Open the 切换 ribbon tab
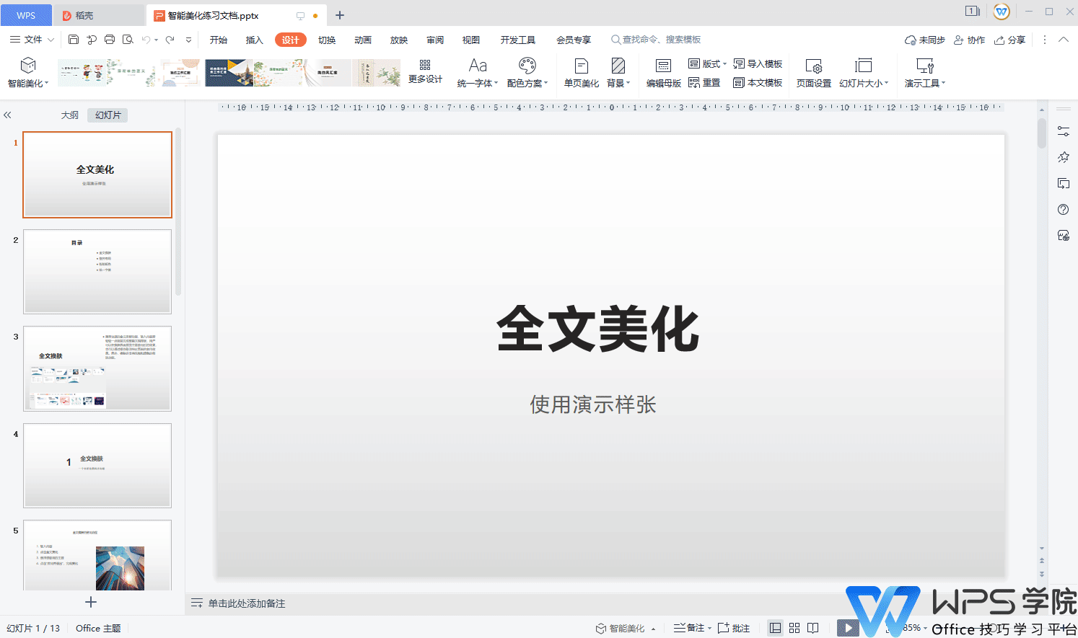1078x638 pixels. pos(327,40)
